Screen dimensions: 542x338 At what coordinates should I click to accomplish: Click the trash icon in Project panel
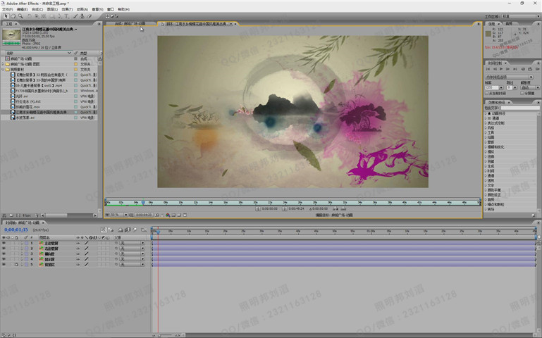(37, 215)
